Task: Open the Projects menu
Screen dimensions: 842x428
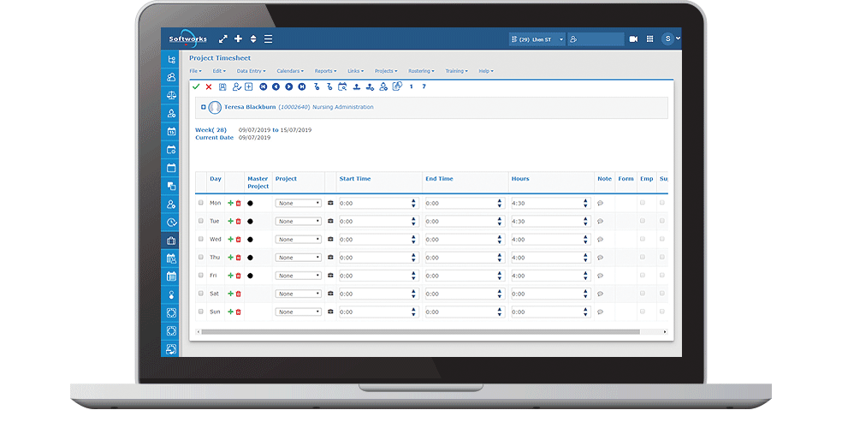Action: [x=386, y=71]
